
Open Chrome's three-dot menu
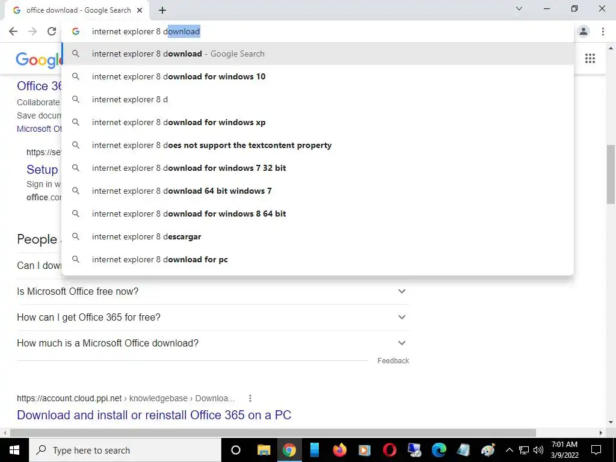(603, 31)
